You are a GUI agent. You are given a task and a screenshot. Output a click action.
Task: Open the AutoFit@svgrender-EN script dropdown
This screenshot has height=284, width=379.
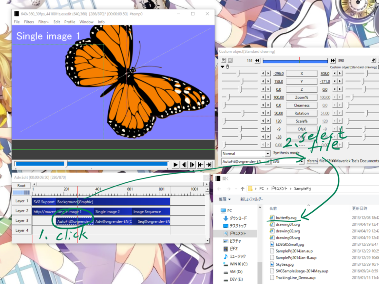coord(268,161)
